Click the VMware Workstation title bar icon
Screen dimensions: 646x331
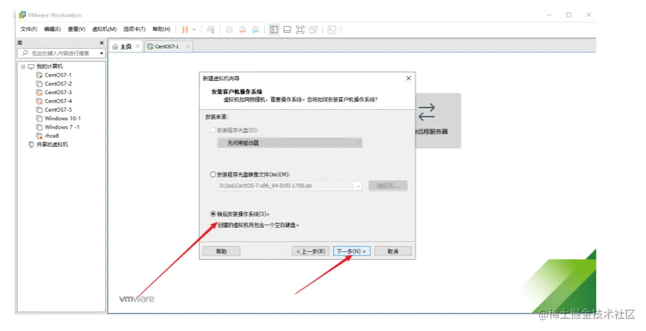pos(22,15)
